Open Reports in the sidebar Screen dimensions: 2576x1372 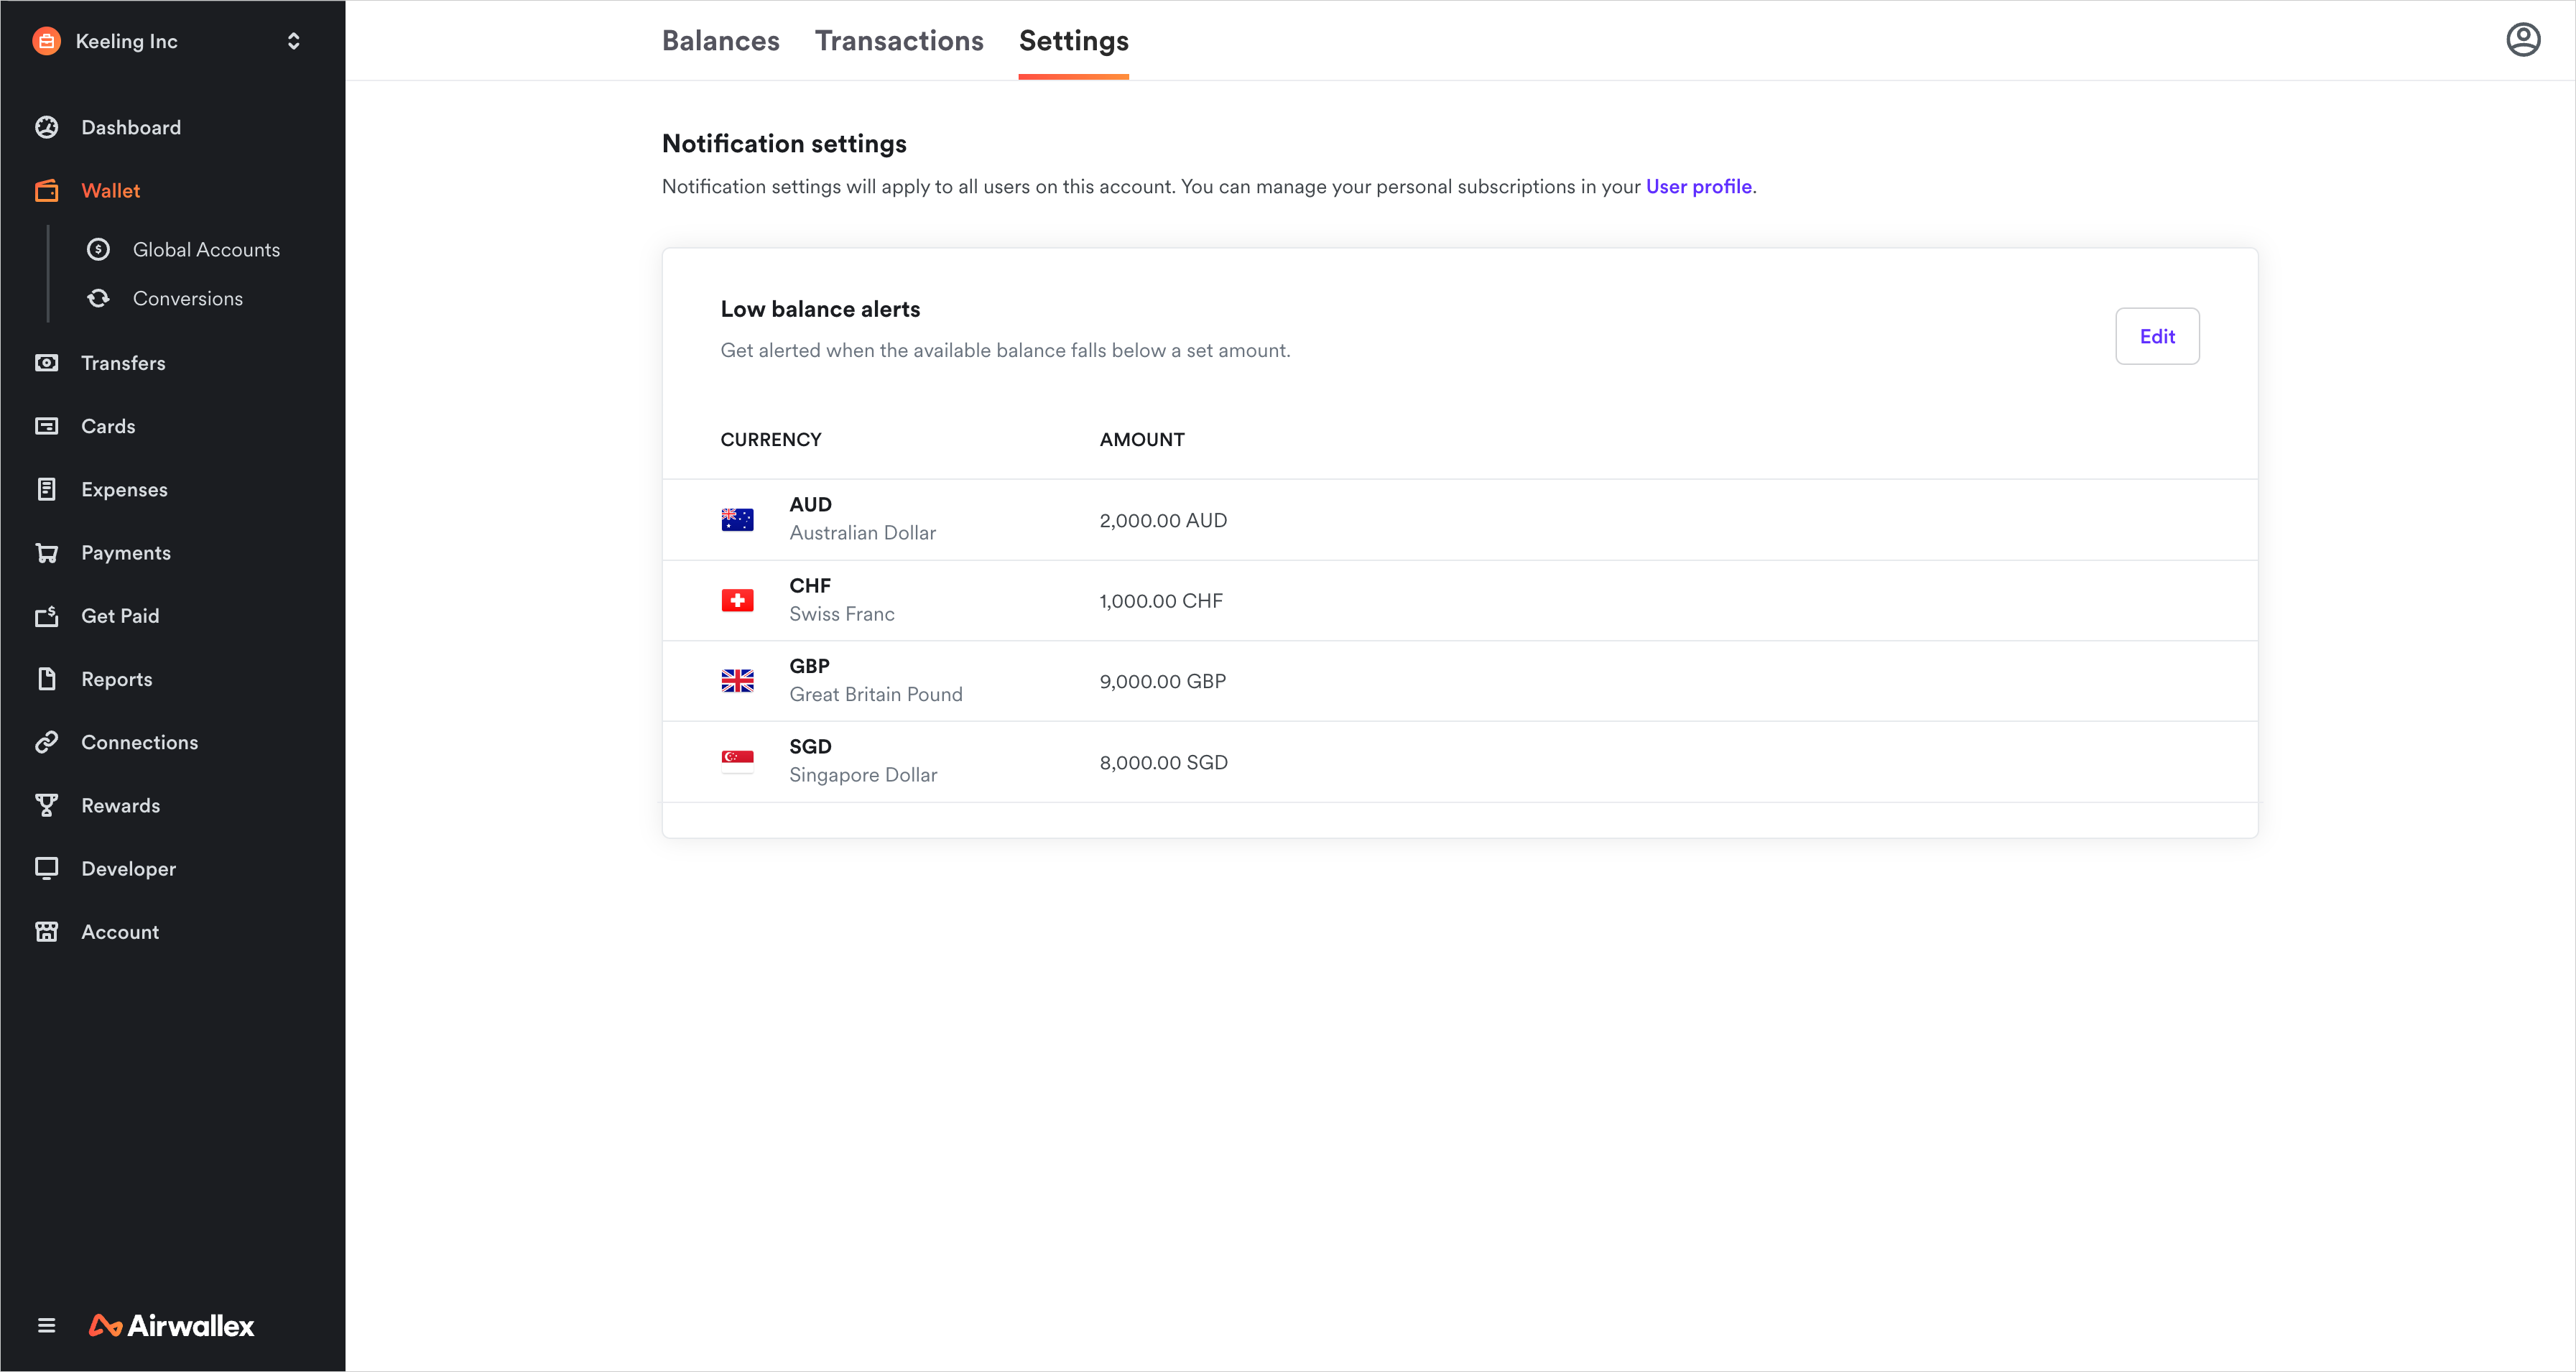pos(117,679)
